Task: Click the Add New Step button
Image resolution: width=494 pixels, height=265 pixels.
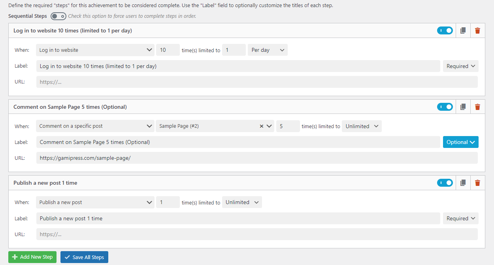Action: click(32, 257)
